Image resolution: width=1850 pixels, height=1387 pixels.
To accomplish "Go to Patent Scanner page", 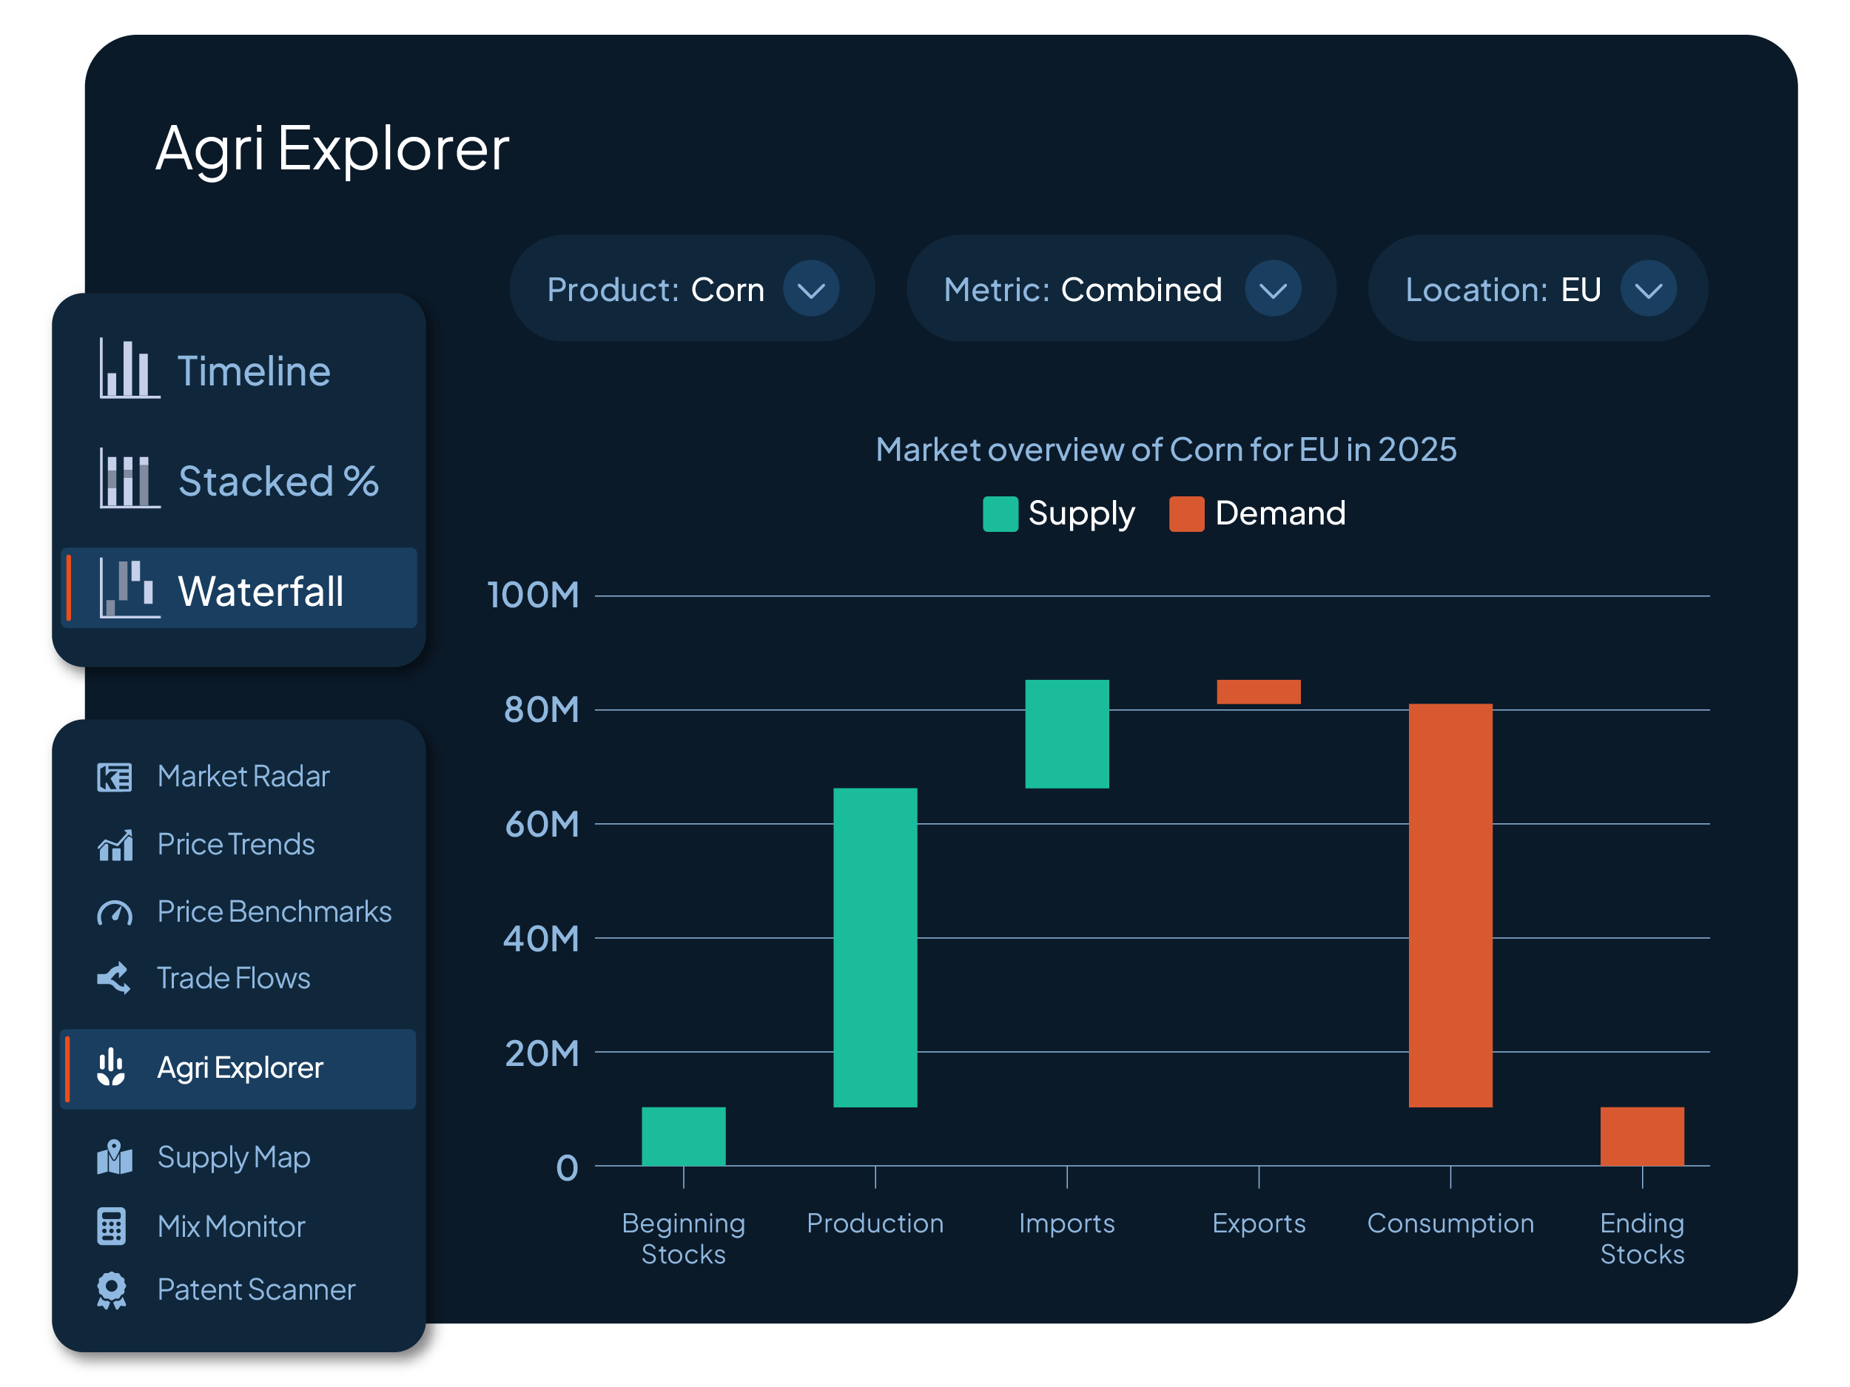I will click(x=256, y=1290).
